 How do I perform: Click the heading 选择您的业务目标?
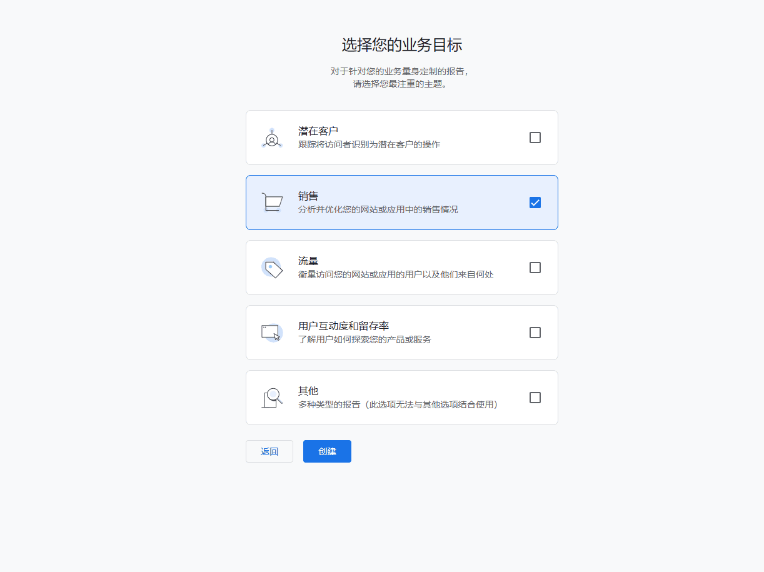click(x=402, y=45)
